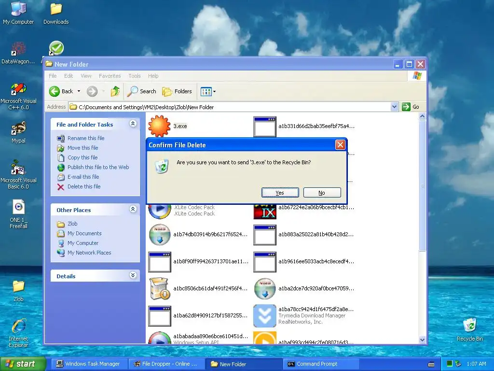
Task: Select the 3.exe sun icon file
Action: click(159, 126)
